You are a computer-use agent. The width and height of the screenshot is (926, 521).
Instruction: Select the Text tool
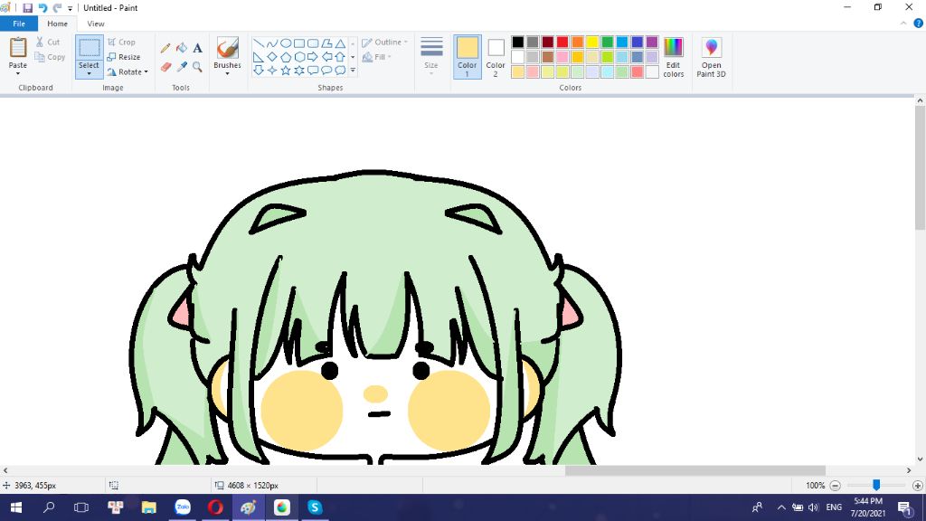click(197, 48)
